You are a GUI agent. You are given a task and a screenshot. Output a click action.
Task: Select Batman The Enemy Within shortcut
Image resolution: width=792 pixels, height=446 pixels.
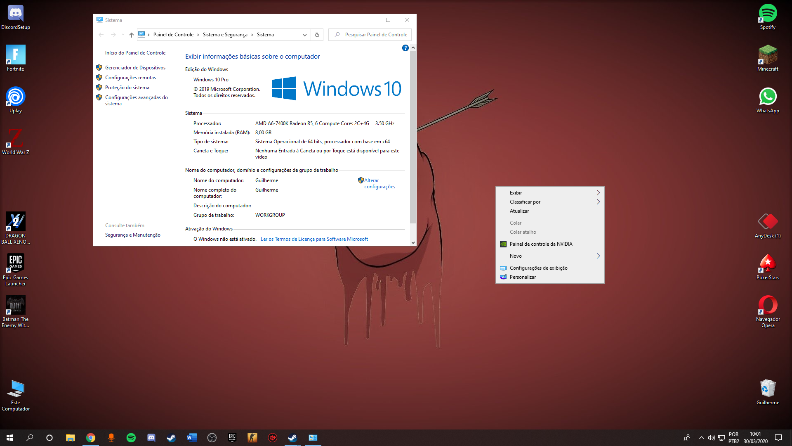pyautogui.click(x=16, y=311)
